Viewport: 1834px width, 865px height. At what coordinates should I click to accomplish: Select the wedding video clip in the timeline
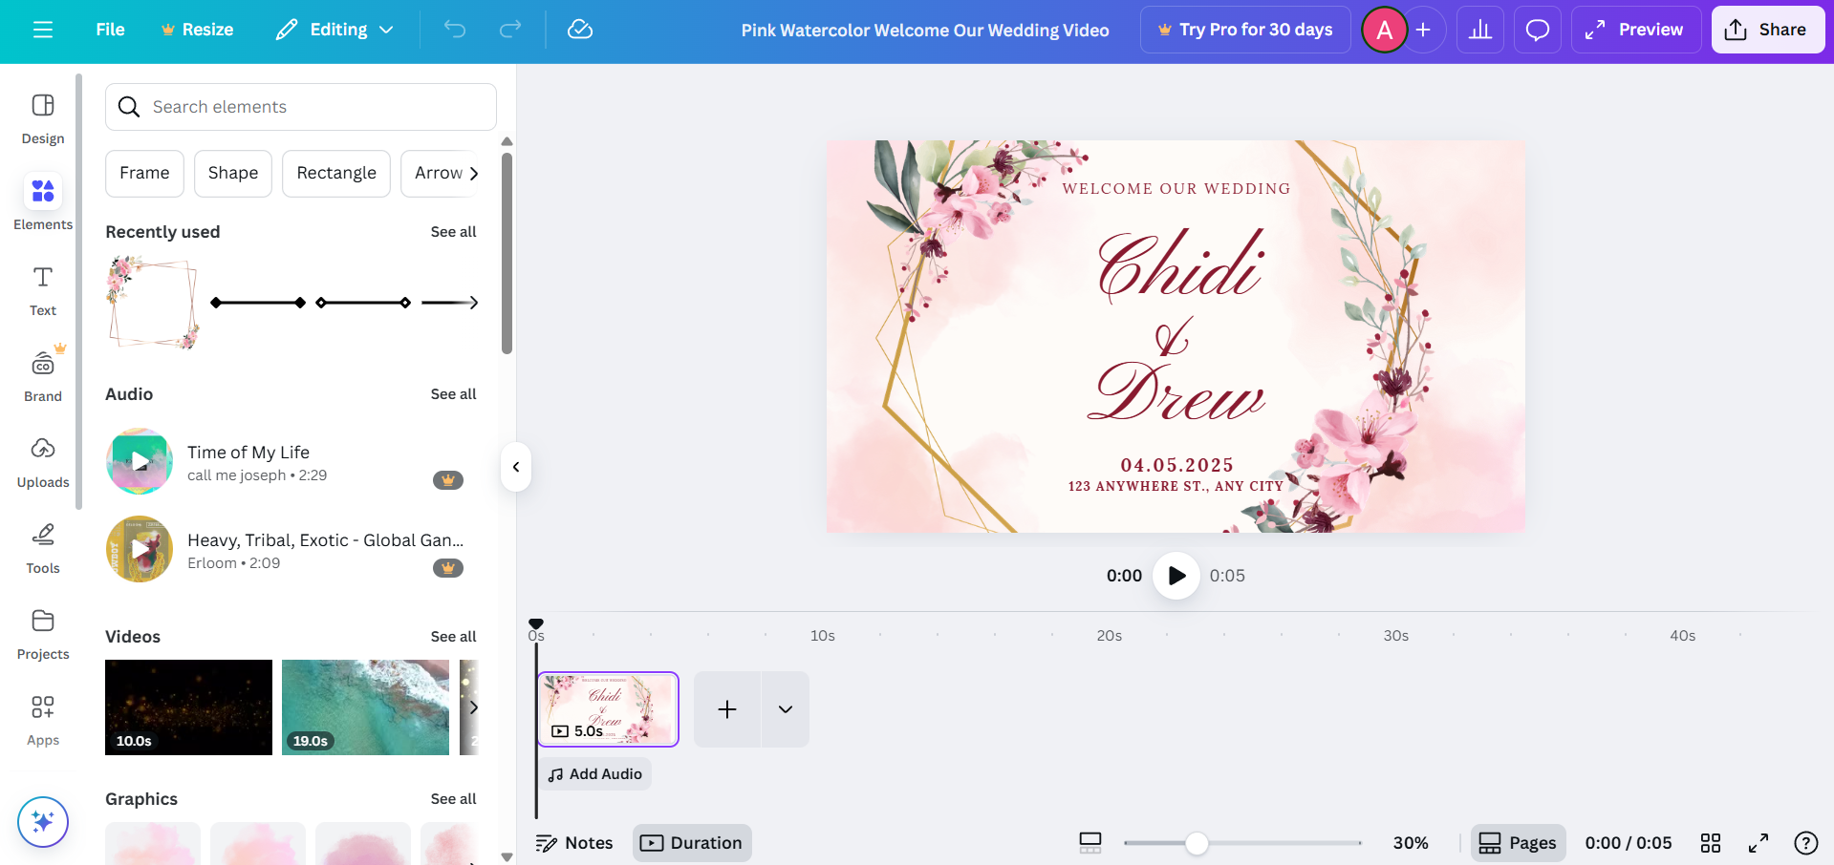click(608, 709)
